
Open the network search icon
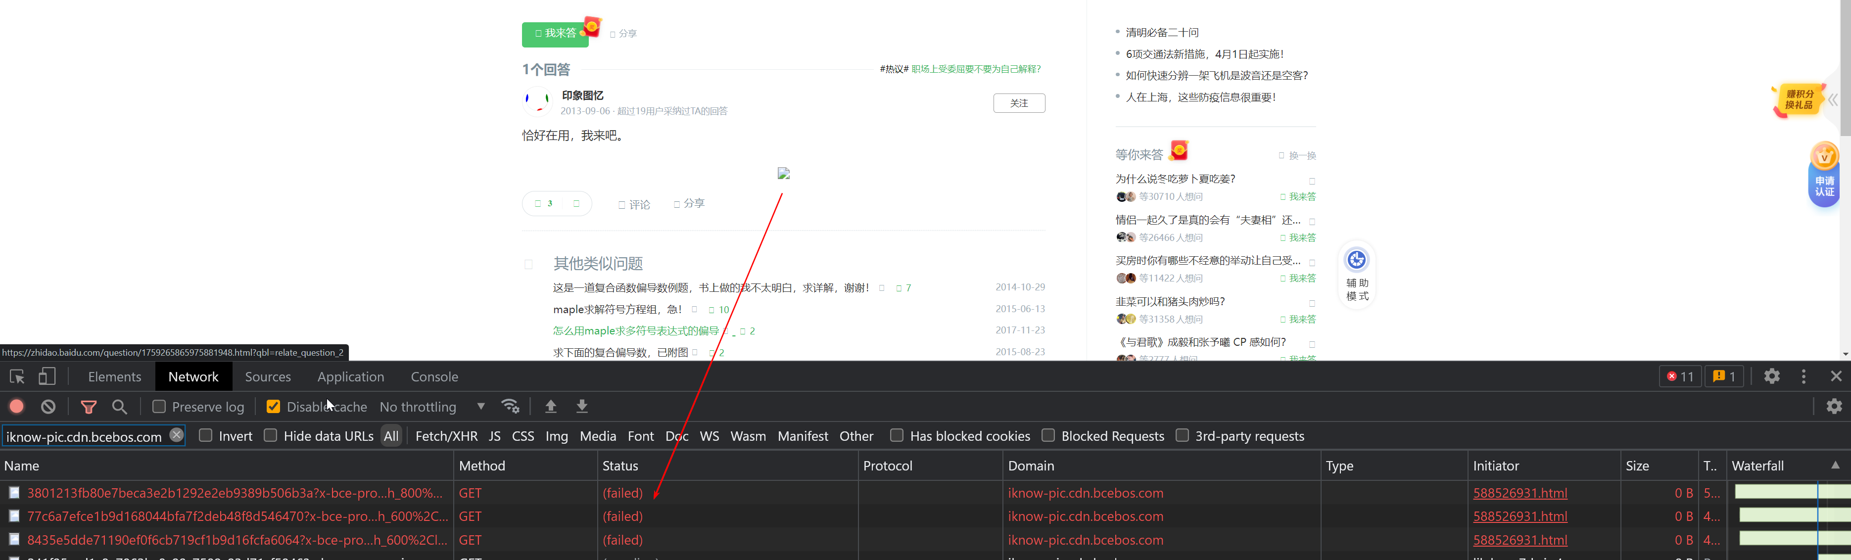pyautogui.click(x=119, y=407)
